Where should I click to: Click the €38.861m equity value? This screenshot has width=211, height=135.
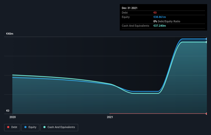160,17
